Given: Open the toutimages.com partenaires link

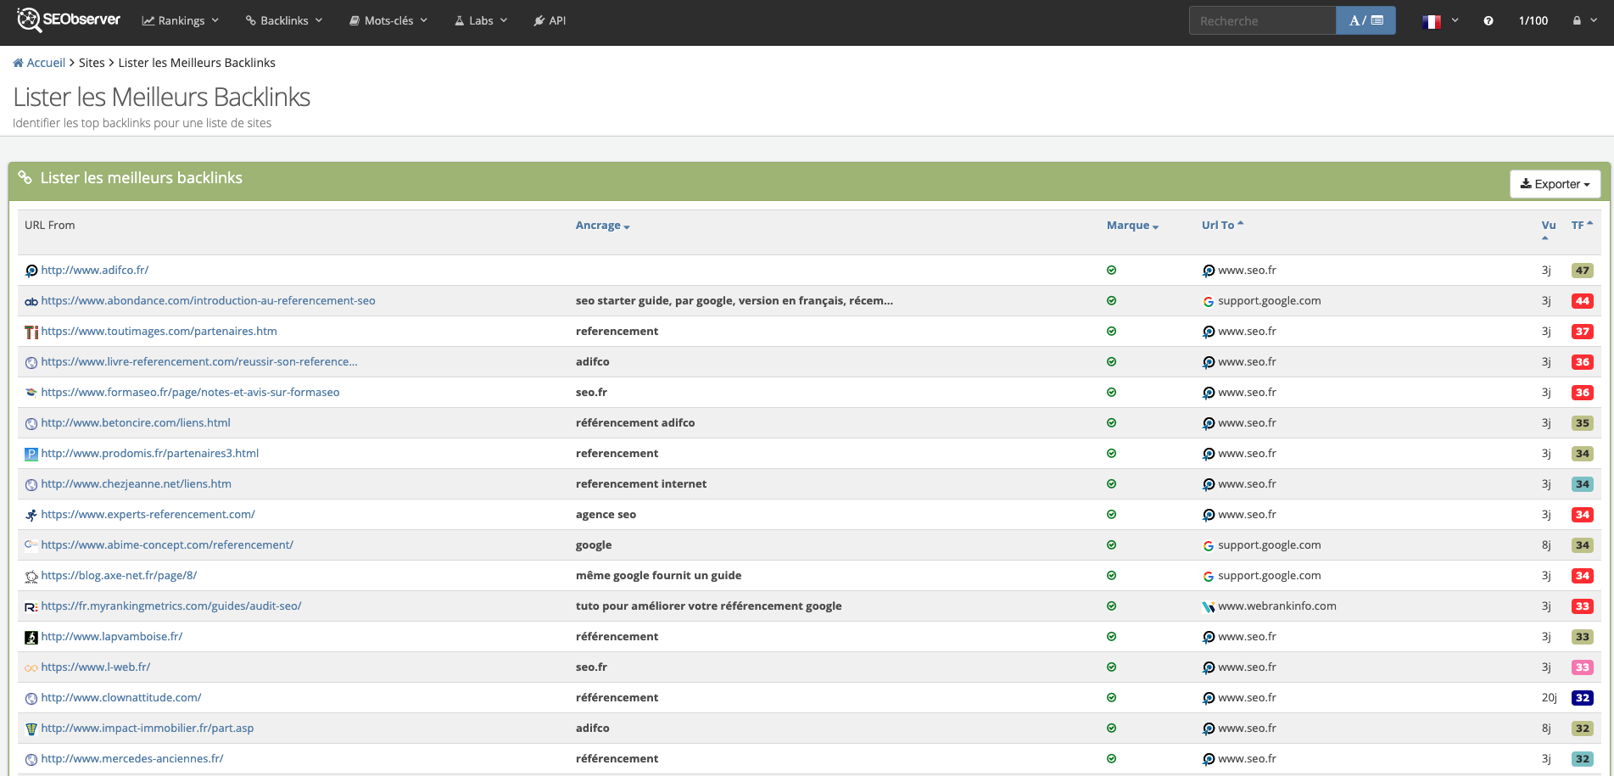Looking at the screenshot, I should [x=159, y=332].
